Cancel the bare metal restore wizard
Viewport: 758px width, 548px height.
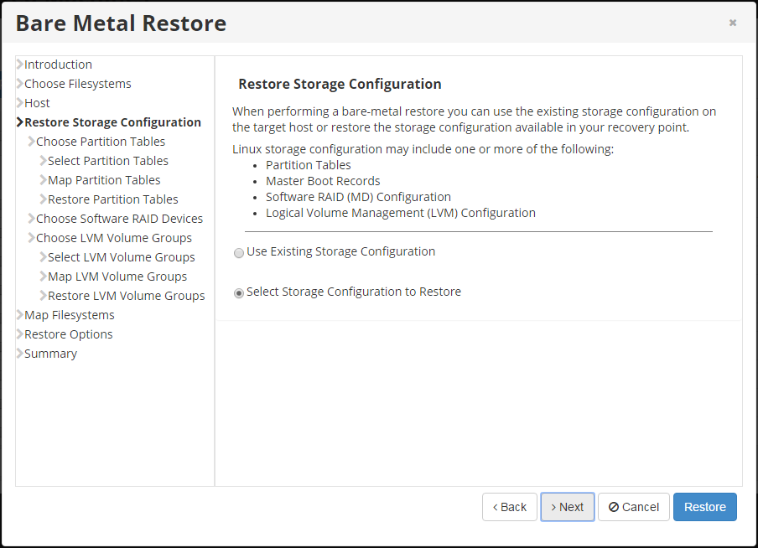pos(634,507)
